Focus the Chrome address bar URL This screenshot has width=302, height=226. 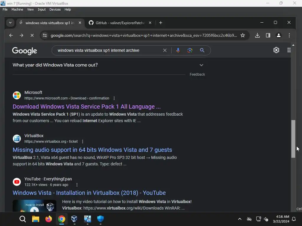click(144, 35)
